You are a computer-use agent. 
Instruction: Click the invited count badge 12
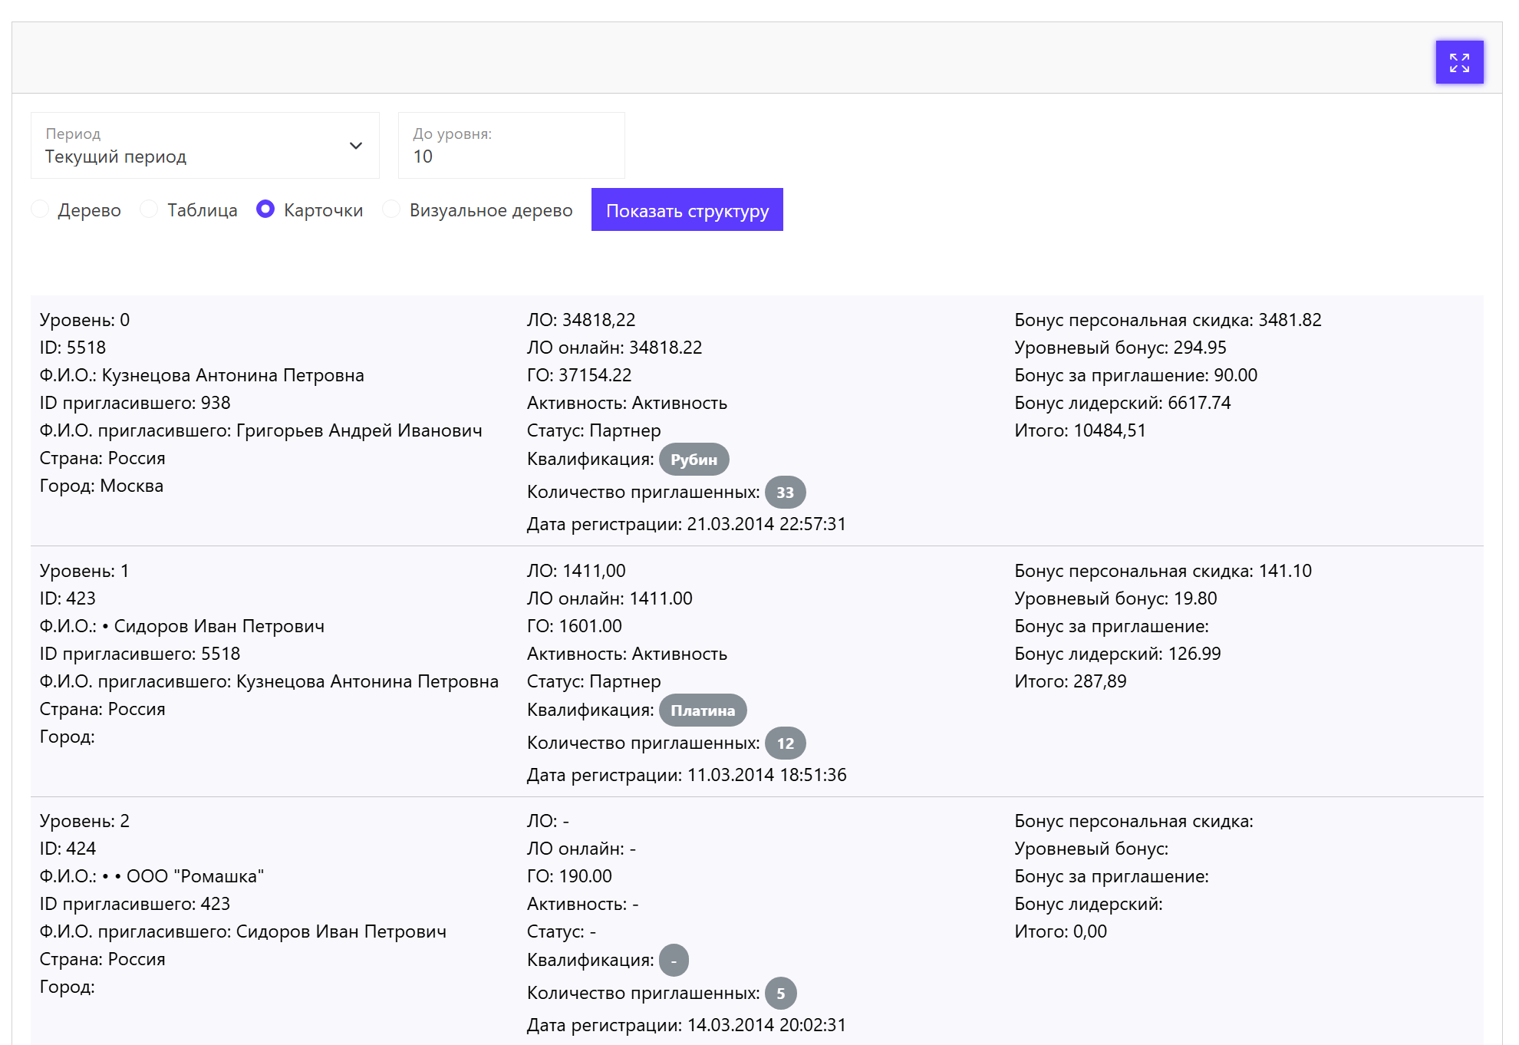pos(785,743)
